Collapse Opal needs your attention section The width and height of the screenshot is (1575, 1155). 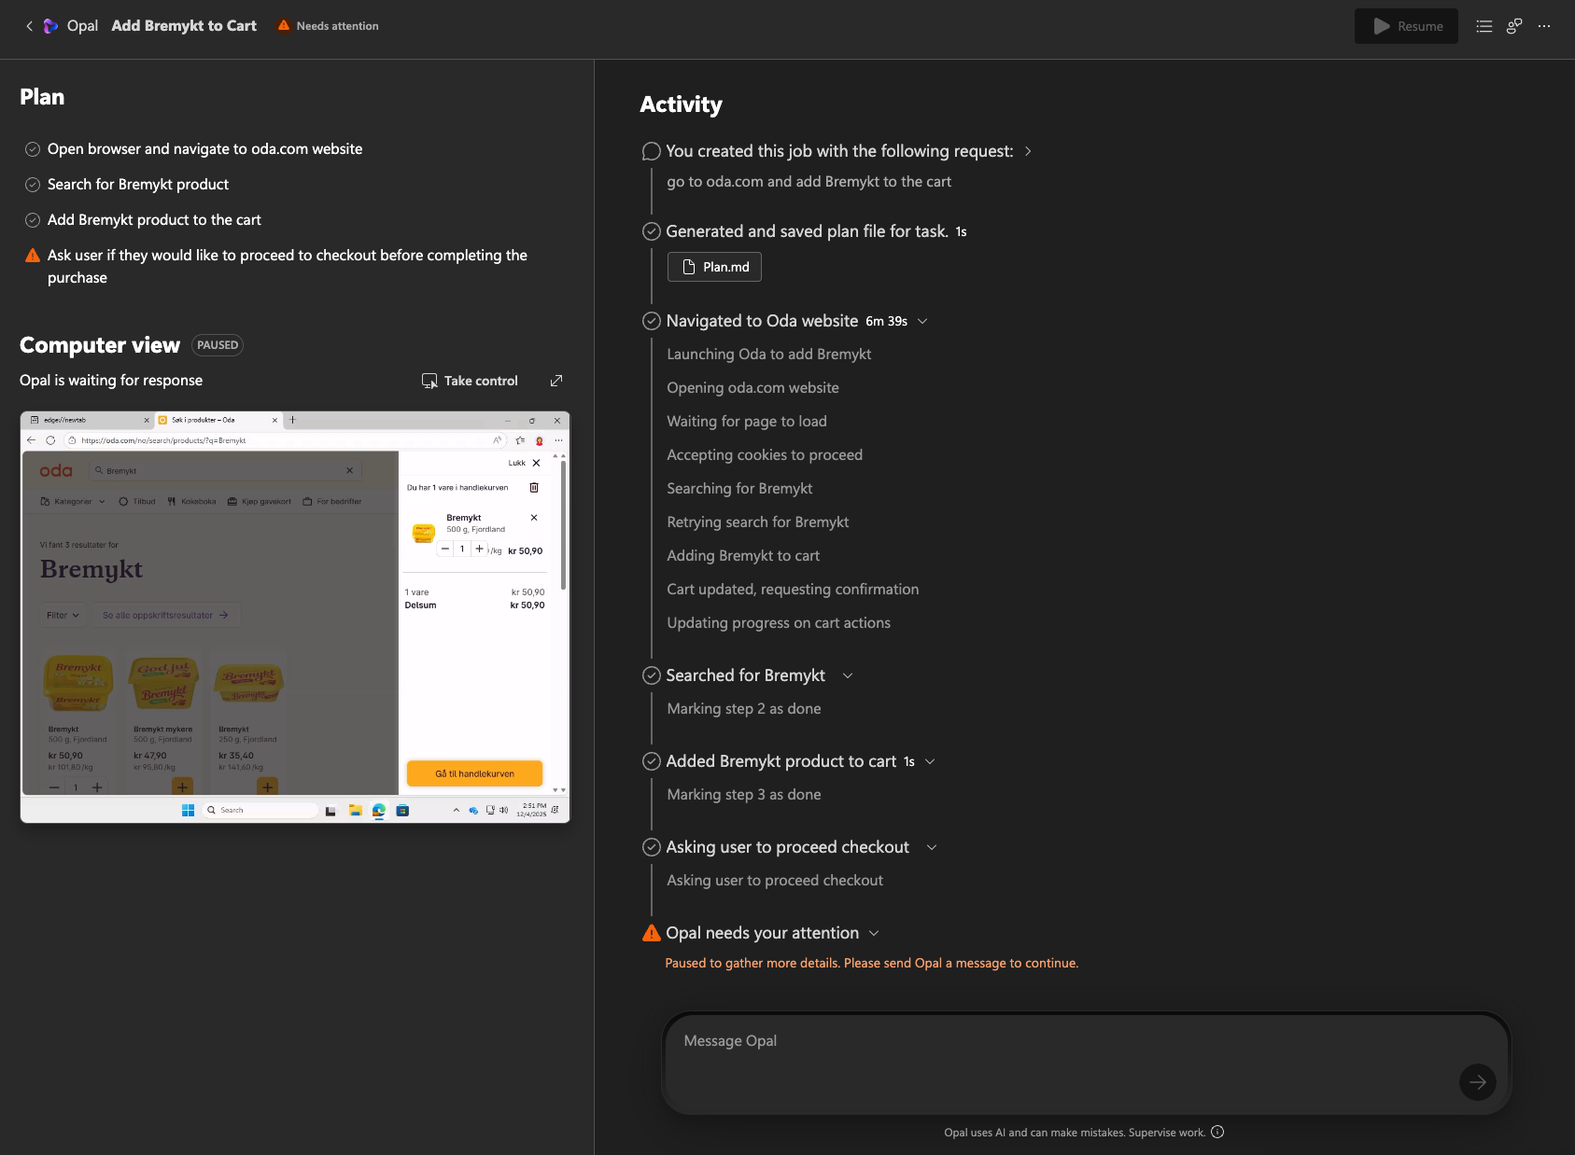[874, 933]
